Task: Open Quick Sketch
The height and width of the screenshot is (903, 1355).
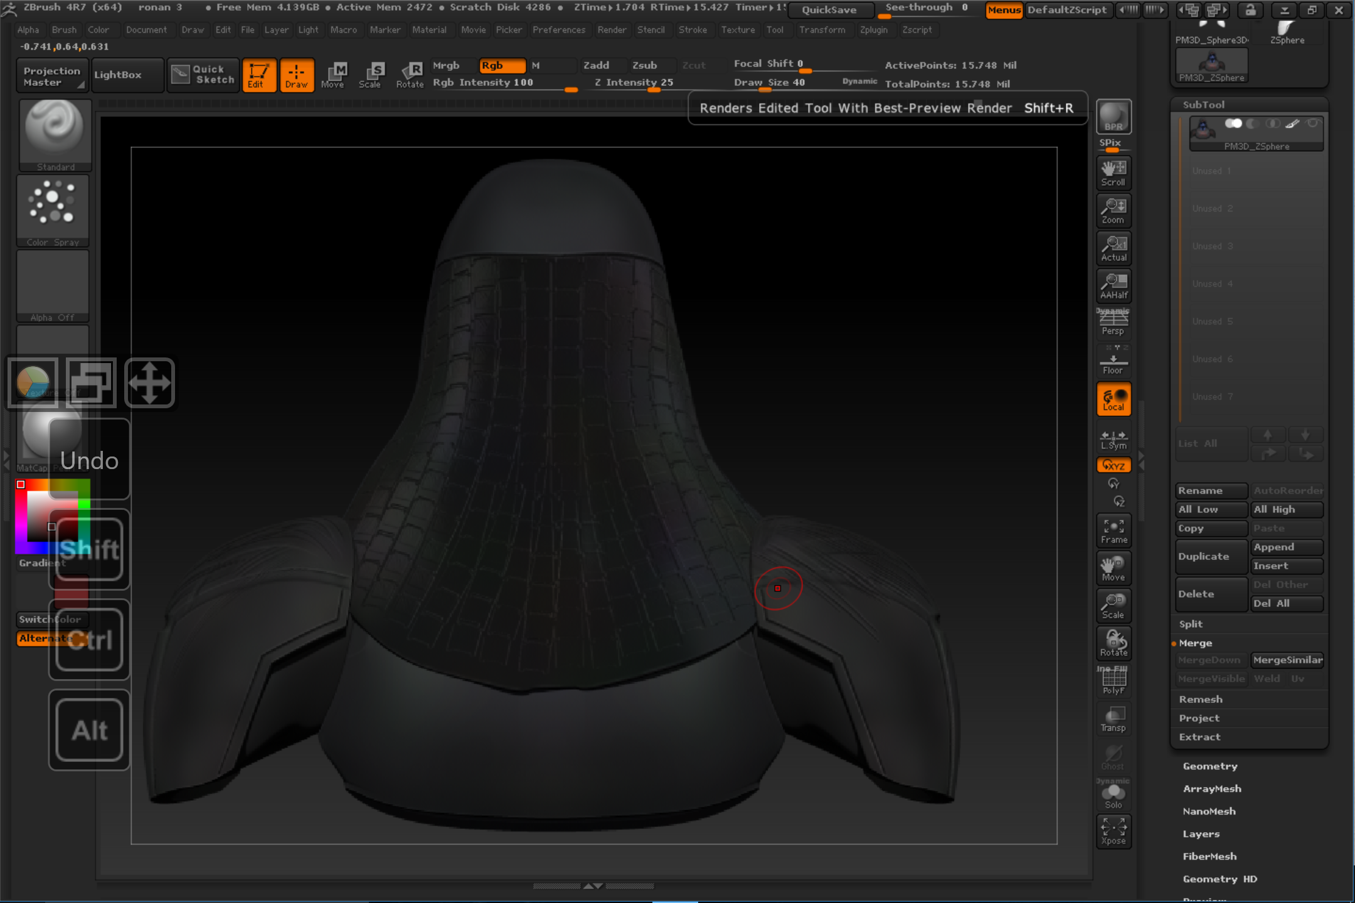Action: point(203,75)
